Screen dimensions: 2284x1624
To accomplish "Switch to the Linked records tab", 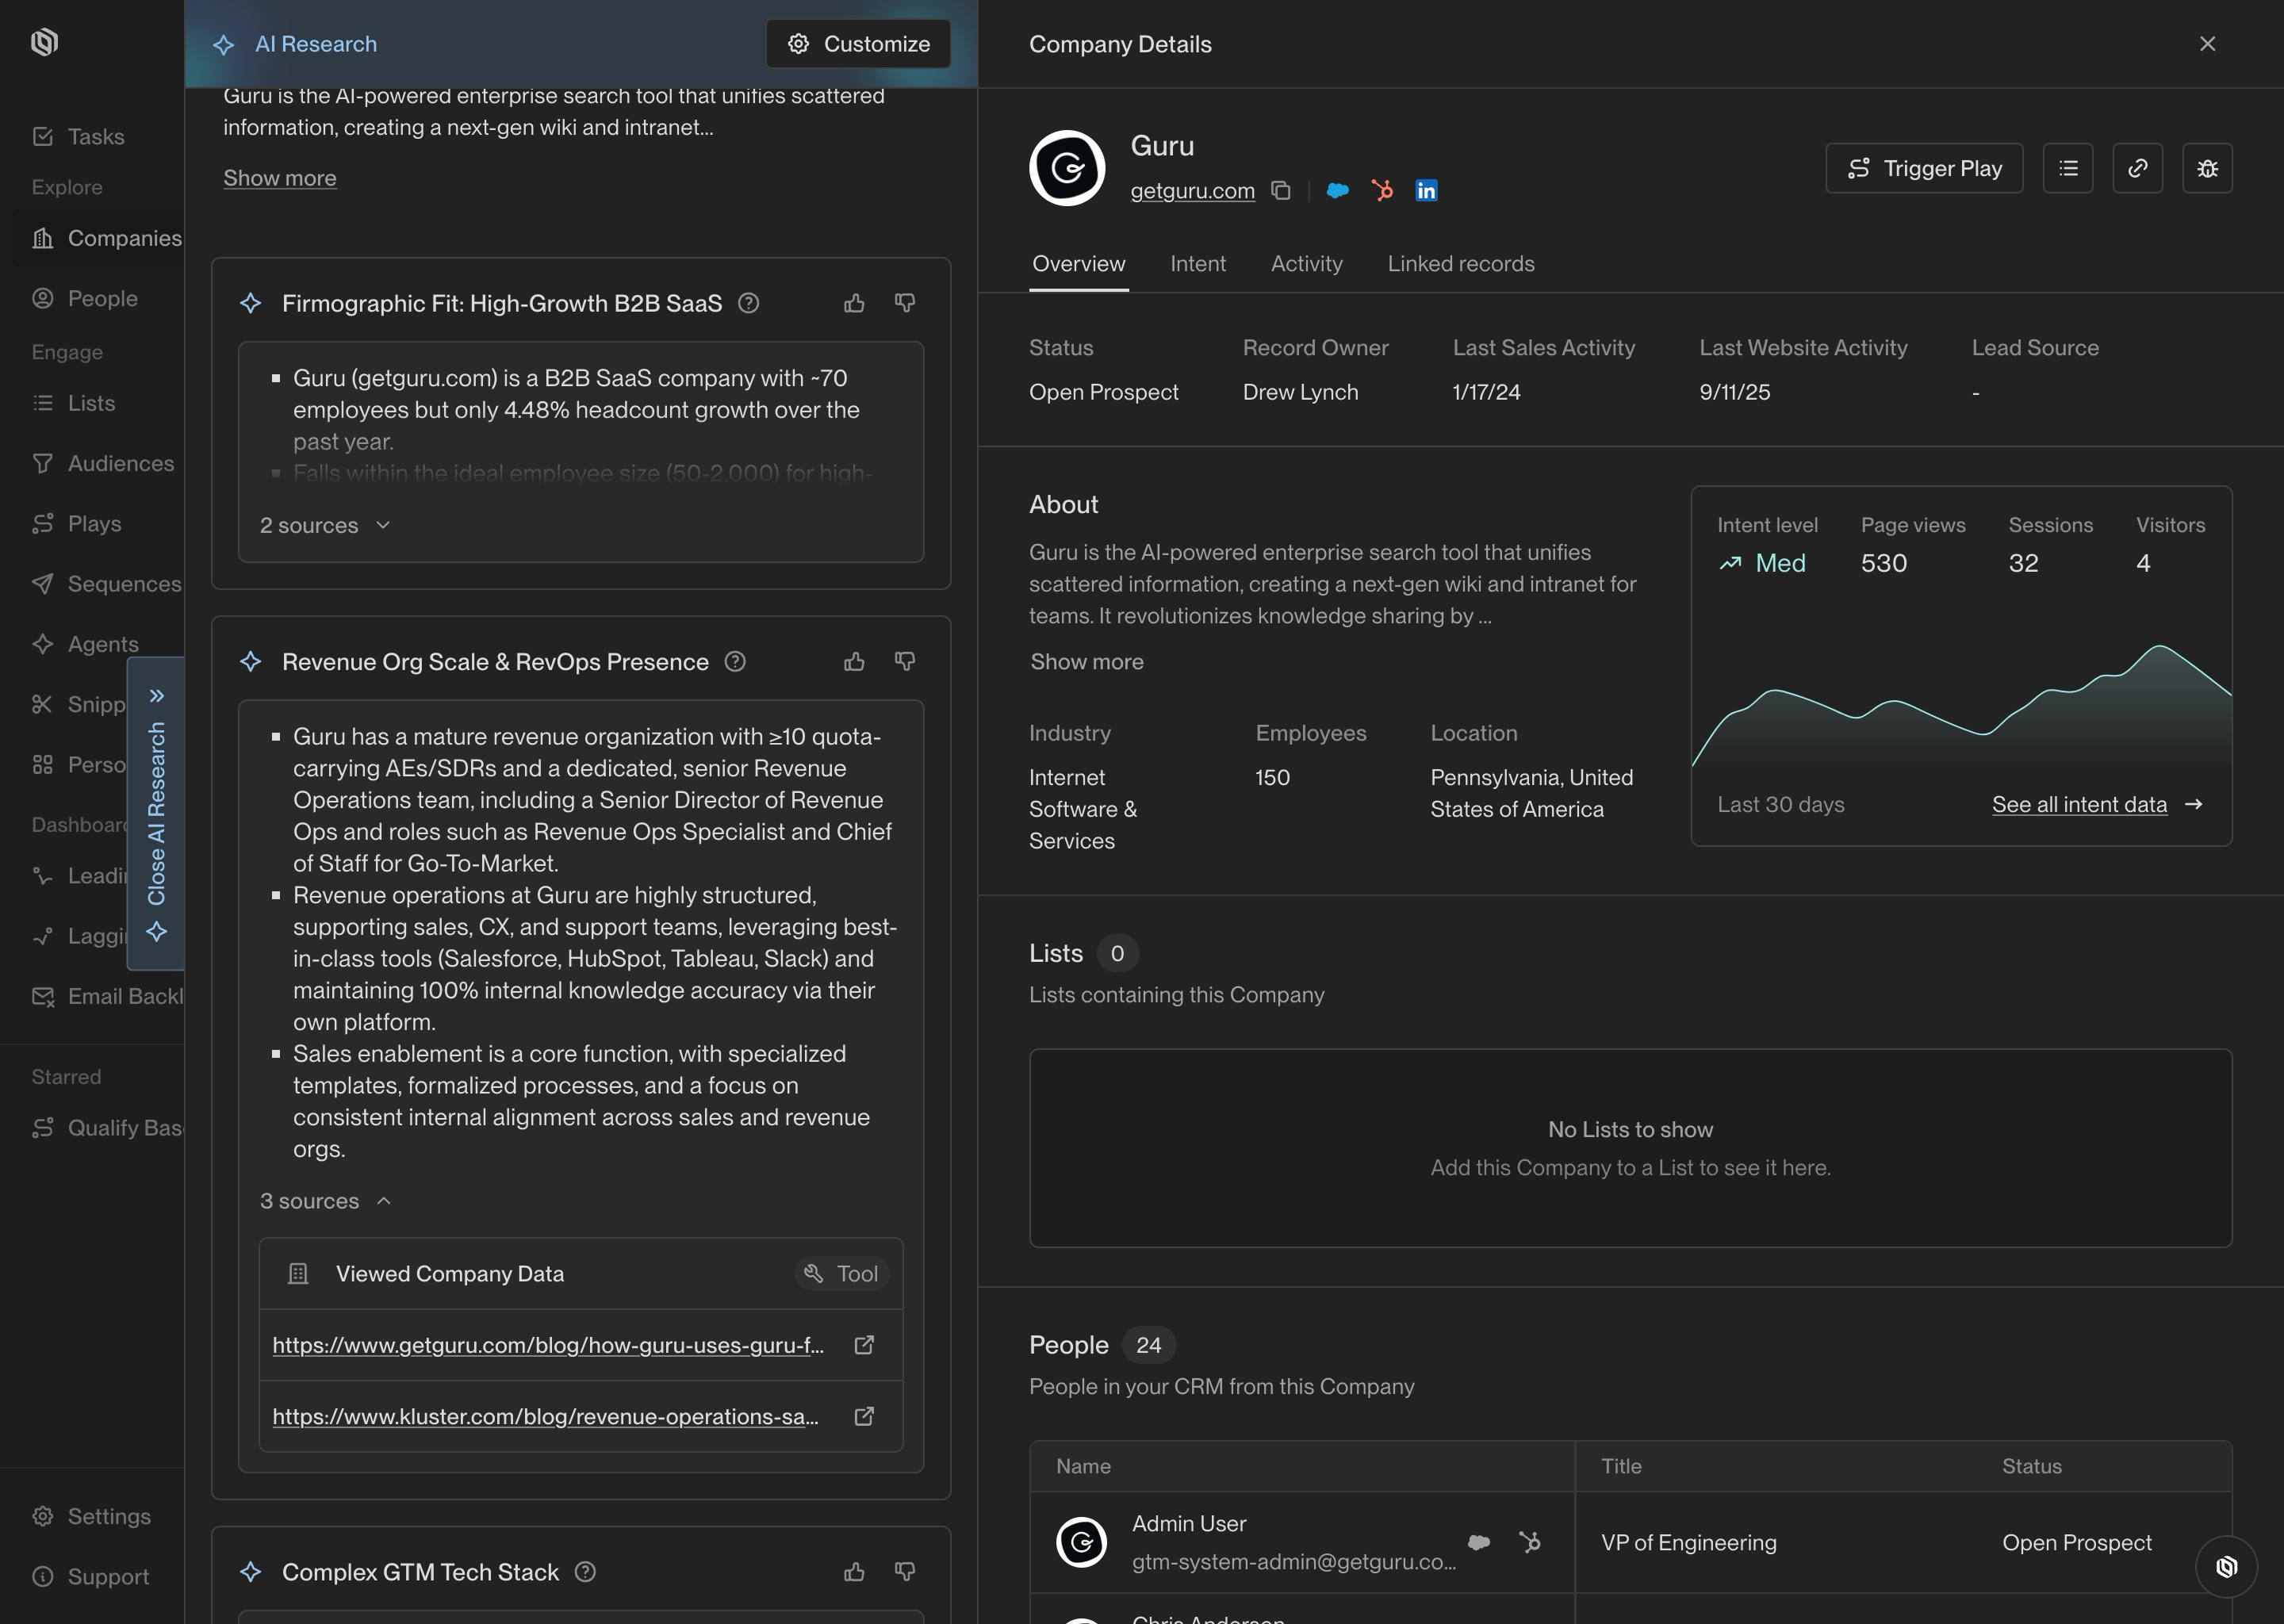I will pyautogui.click(x=1460, y=263).
